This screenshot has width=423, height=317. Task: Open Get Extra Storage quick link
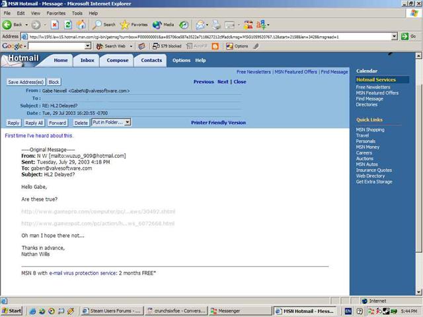click(374, 182)
